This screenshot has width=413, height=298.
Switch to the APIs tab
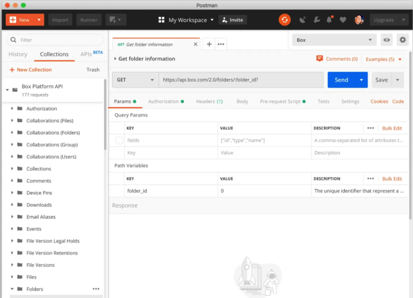coord(91,54)
